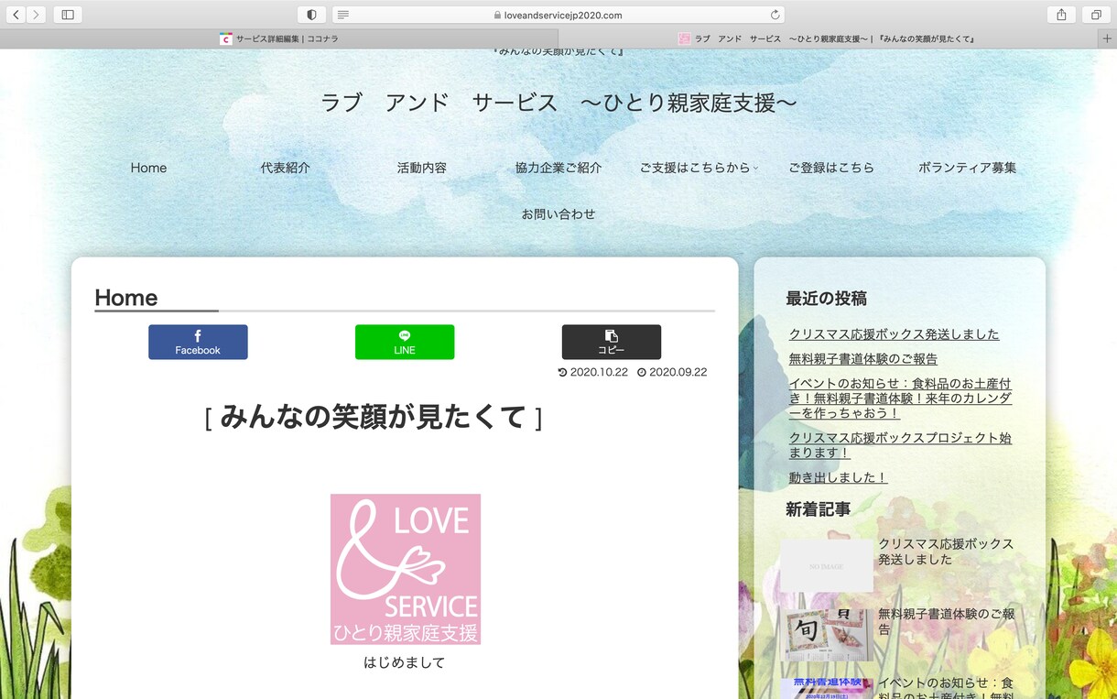This screenshot has width=1117, height=699.
Task: Open 活動内容 menu item
Action: (x=422, y=168)
